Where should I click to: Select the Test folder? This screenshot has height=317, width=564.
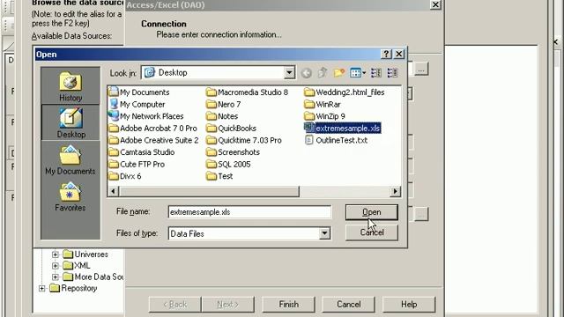[x=219, y=176]
